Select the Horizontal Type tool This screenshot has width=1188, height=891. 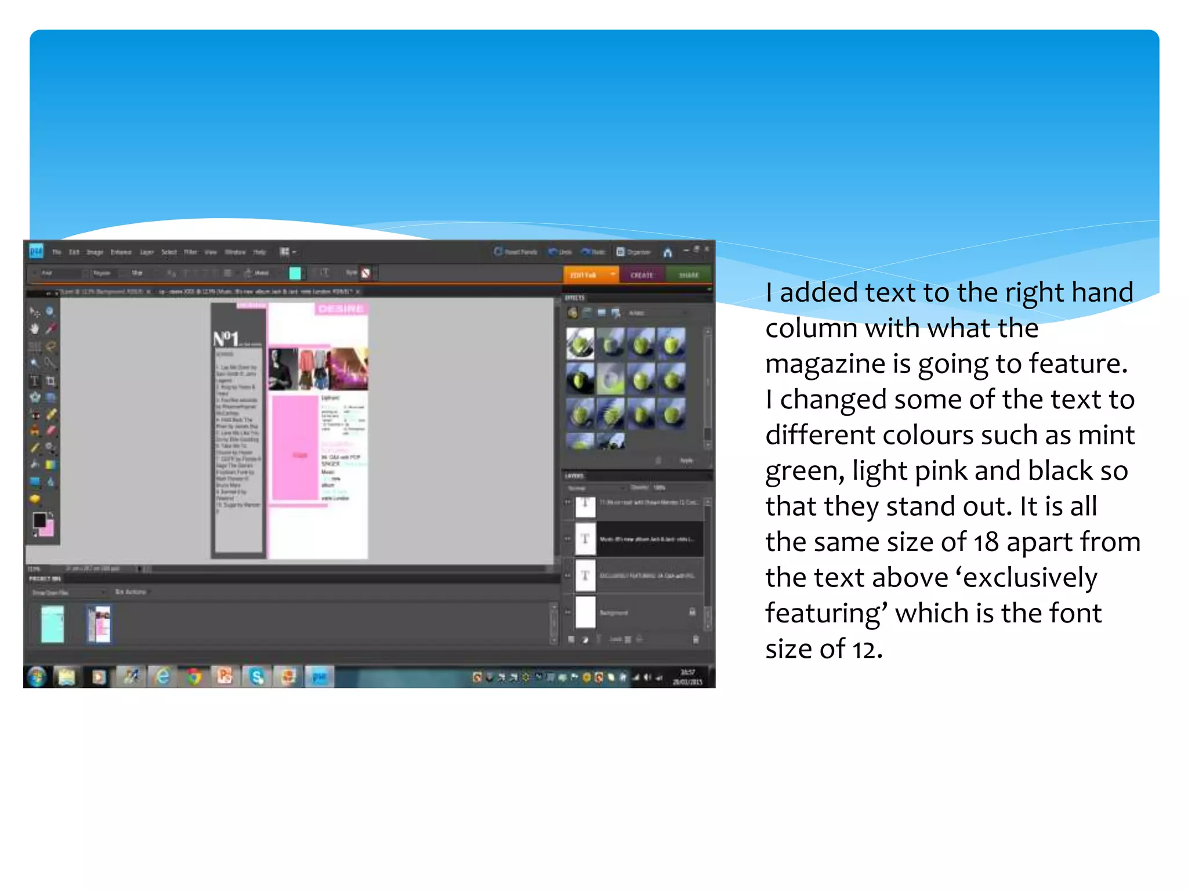coord(35,381)
